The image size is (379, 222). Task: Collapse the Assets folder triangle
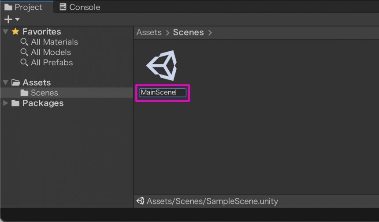click(x=6, y=82)
